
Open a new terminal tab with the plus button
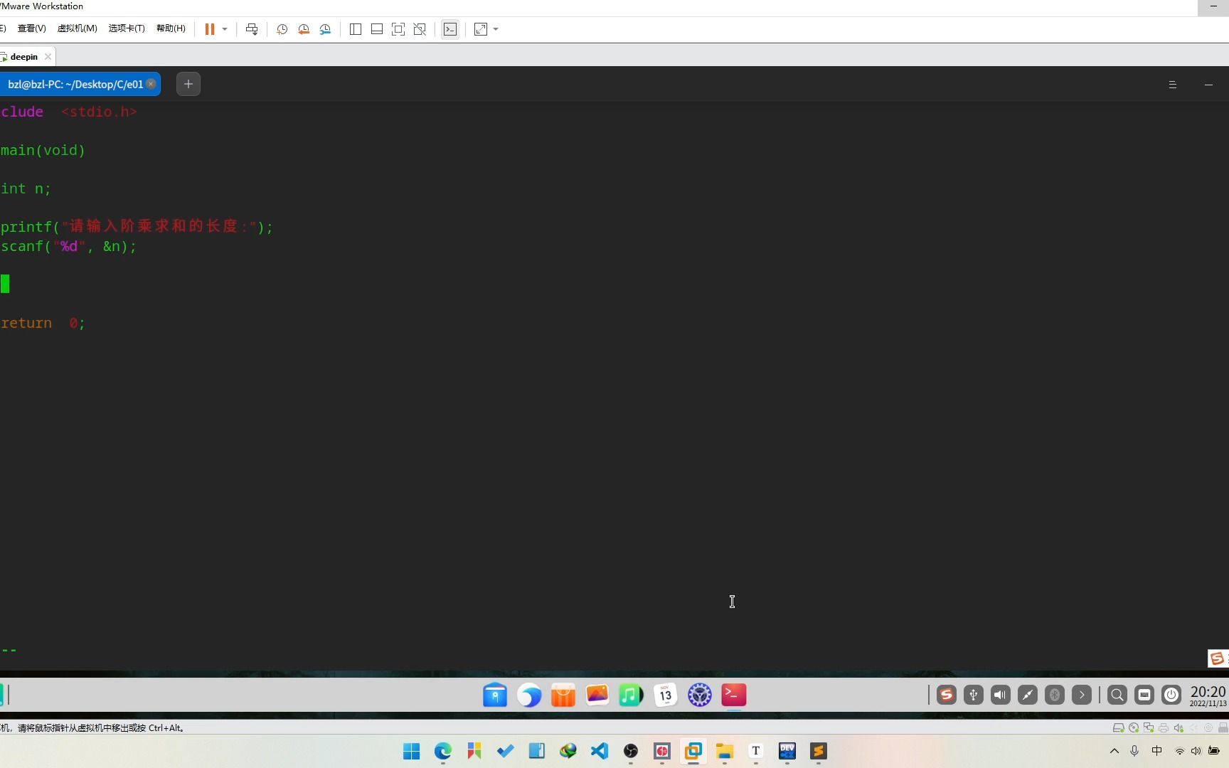tap(188, 84)
